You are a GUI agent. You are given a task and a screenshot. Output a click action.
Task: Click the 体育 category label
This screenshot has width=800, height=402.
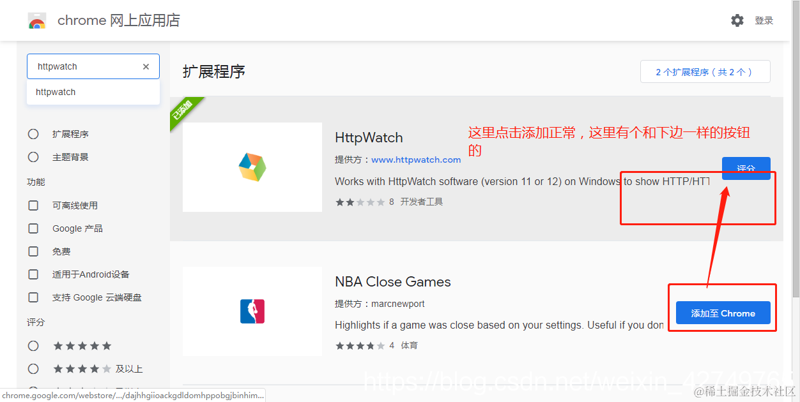[409, 345]
